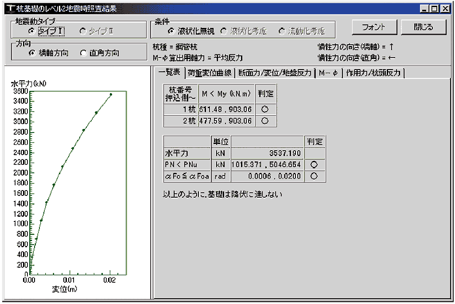455x304 pixels.
Task: Switch to the 断面力/変位/地盤反力 tab
Action: 275,73
